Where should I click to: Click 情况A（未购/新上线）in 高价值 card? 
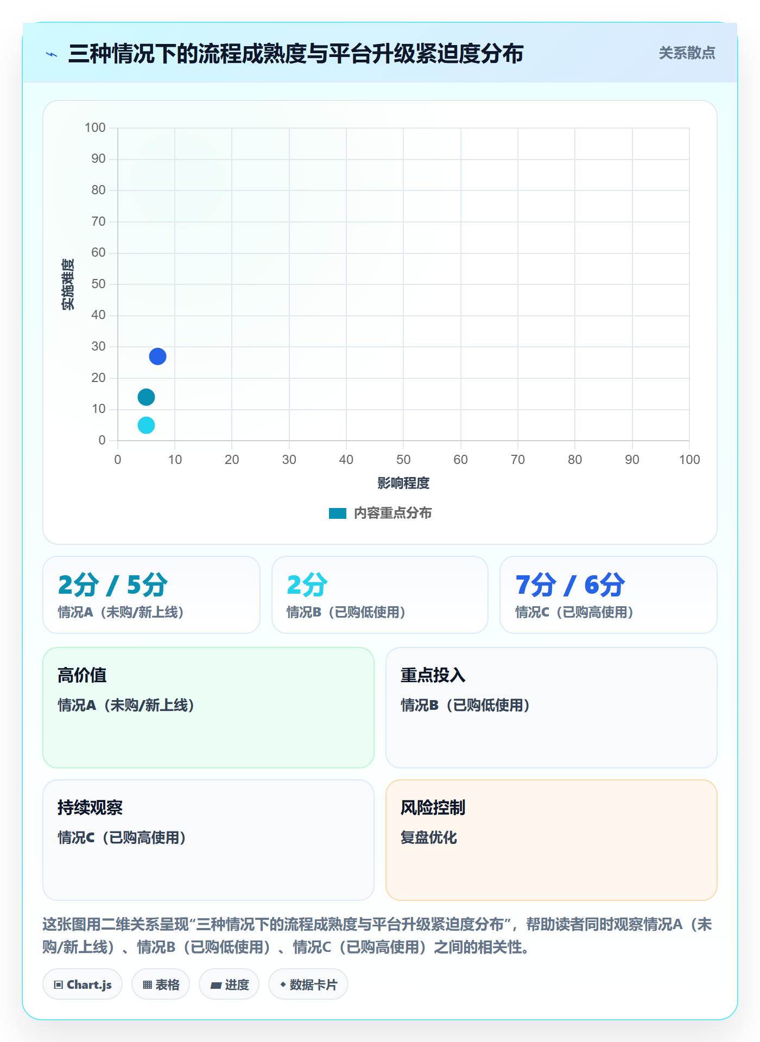[126, 705]
